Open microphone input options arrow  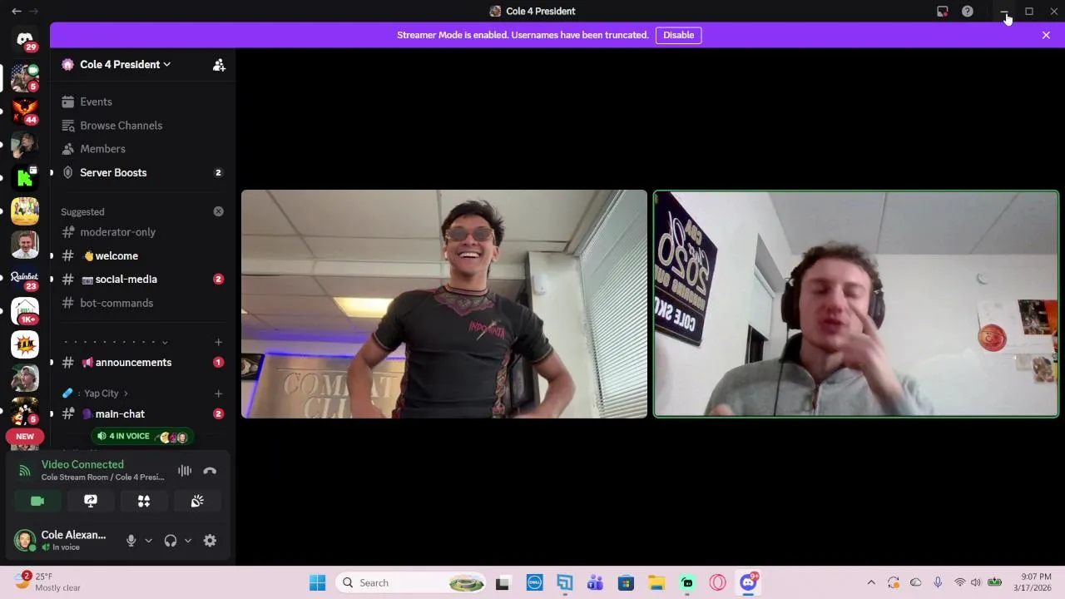tap(148, 541)
